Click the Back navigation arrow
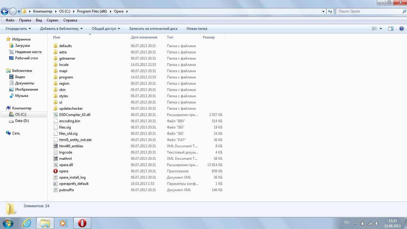This screenshot has width=407, height=229. (5, 12)
